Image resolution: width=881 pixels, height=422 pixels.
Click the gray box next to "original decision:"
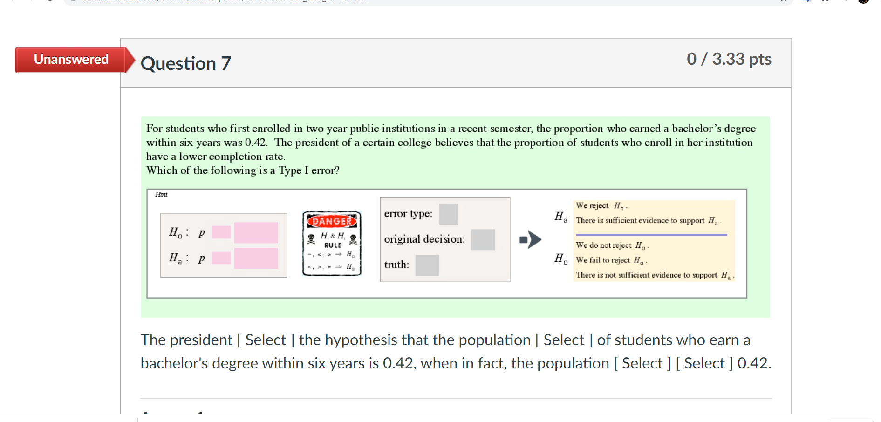(483, 239)
